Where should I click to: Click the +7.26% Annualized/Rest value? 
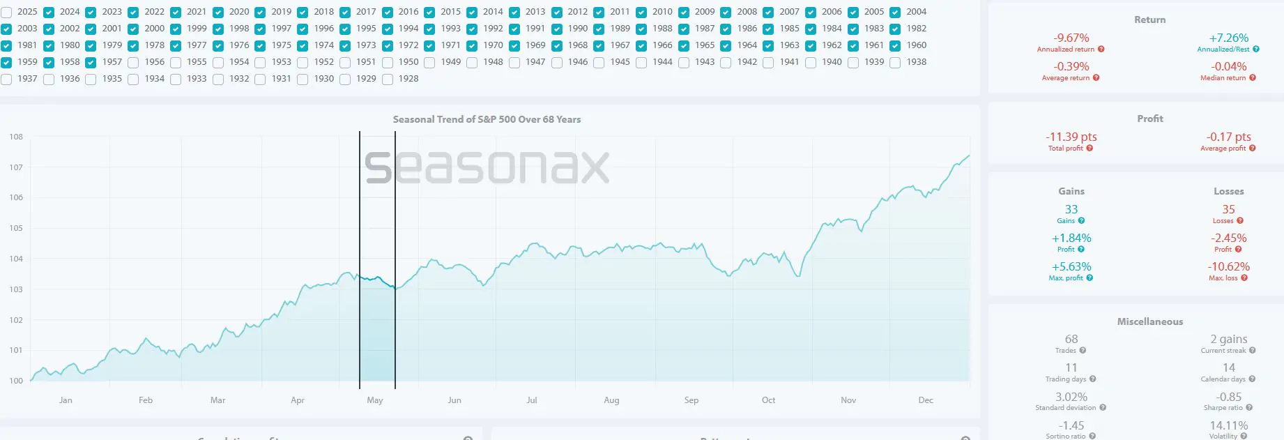click(1229, 38)
